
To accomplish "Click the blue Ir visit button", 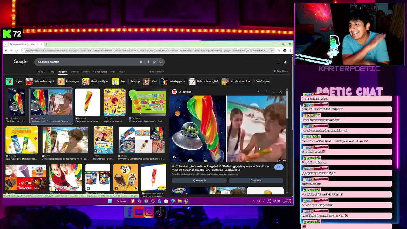I will point(279,167).
